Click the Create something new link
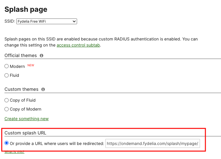Screen dimensions: 221x159 [26, 119]
